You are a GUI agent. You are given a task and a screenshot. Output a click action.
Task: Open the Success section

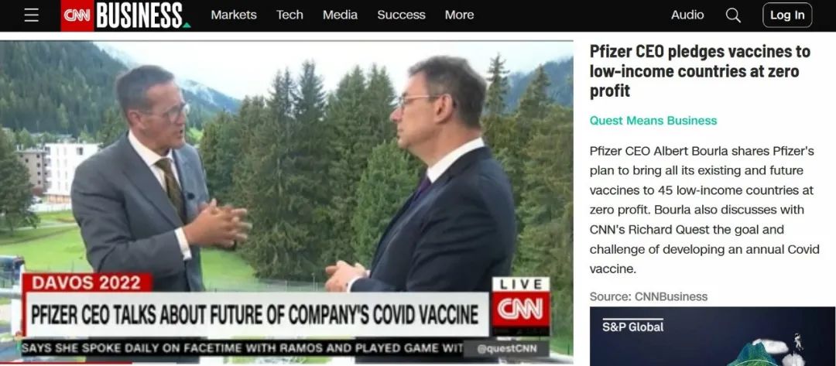402,15
